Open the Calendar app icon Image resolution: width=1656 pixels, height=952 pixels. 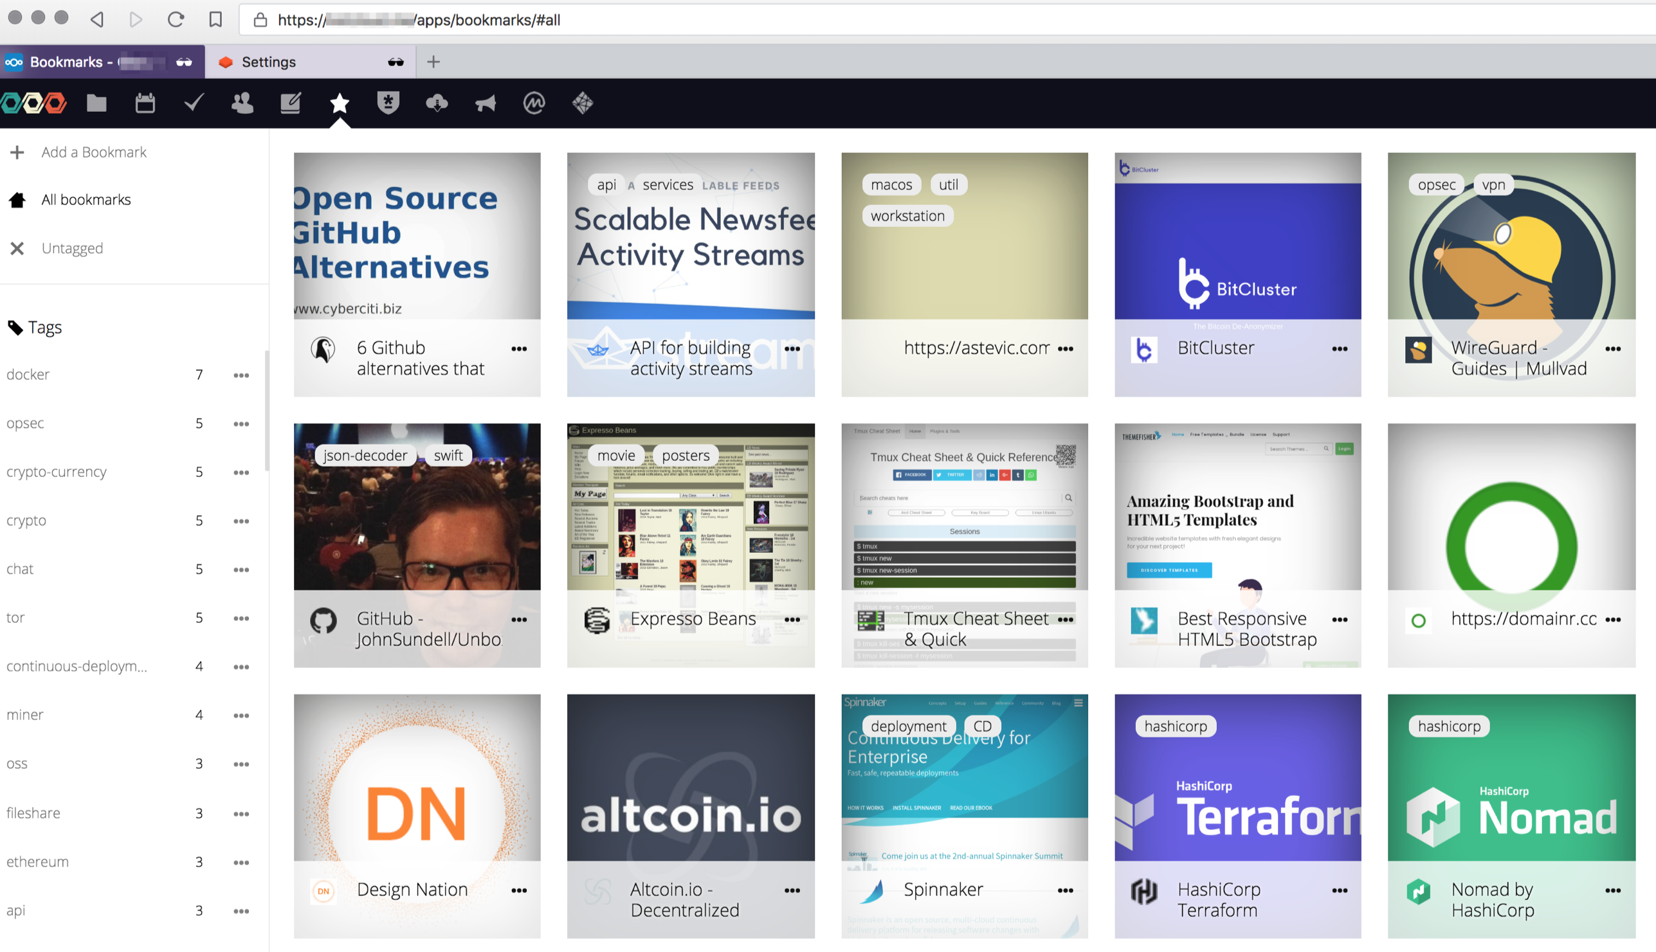pyautogui.click(x=145, y=103)
